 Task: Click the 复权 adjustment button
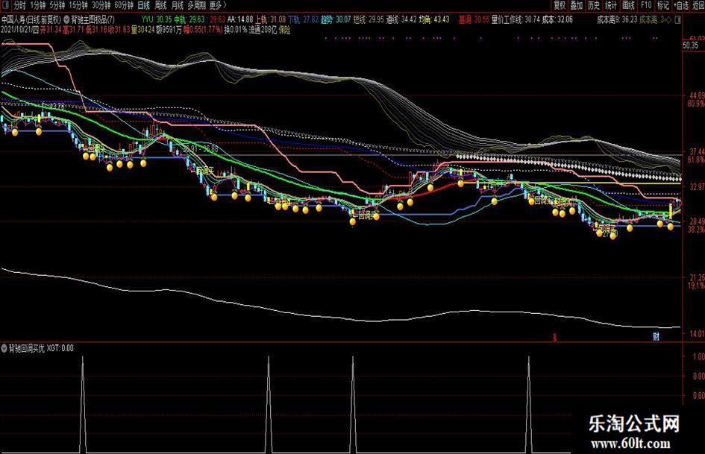(x=560, y=5)
